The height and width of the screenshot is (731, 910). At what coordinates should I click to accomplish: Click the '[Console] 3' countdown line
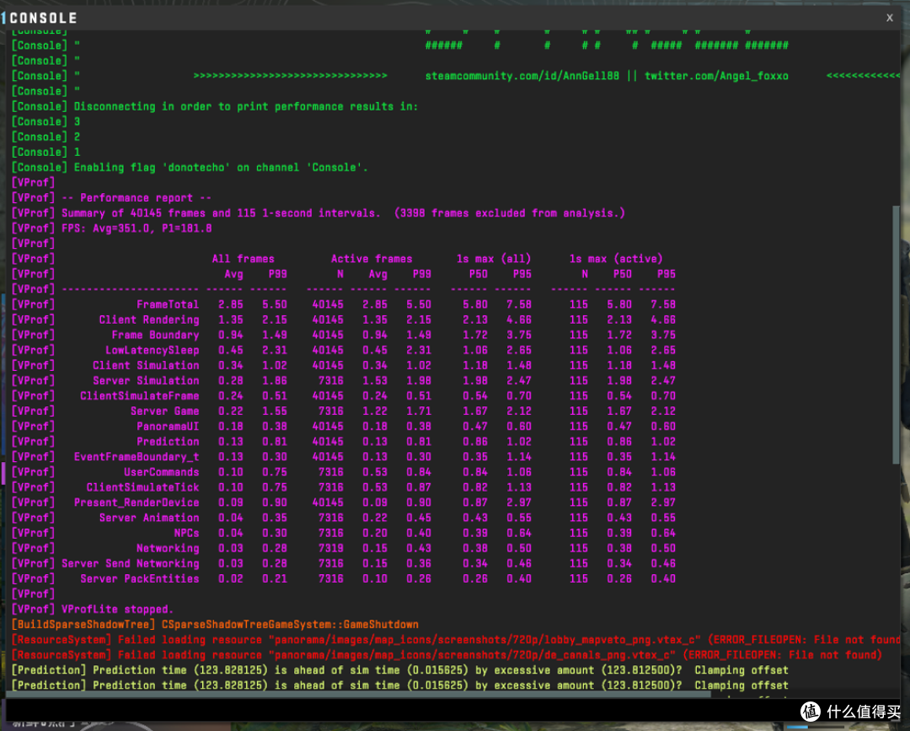pyautogui.click(x=45, y=121)
